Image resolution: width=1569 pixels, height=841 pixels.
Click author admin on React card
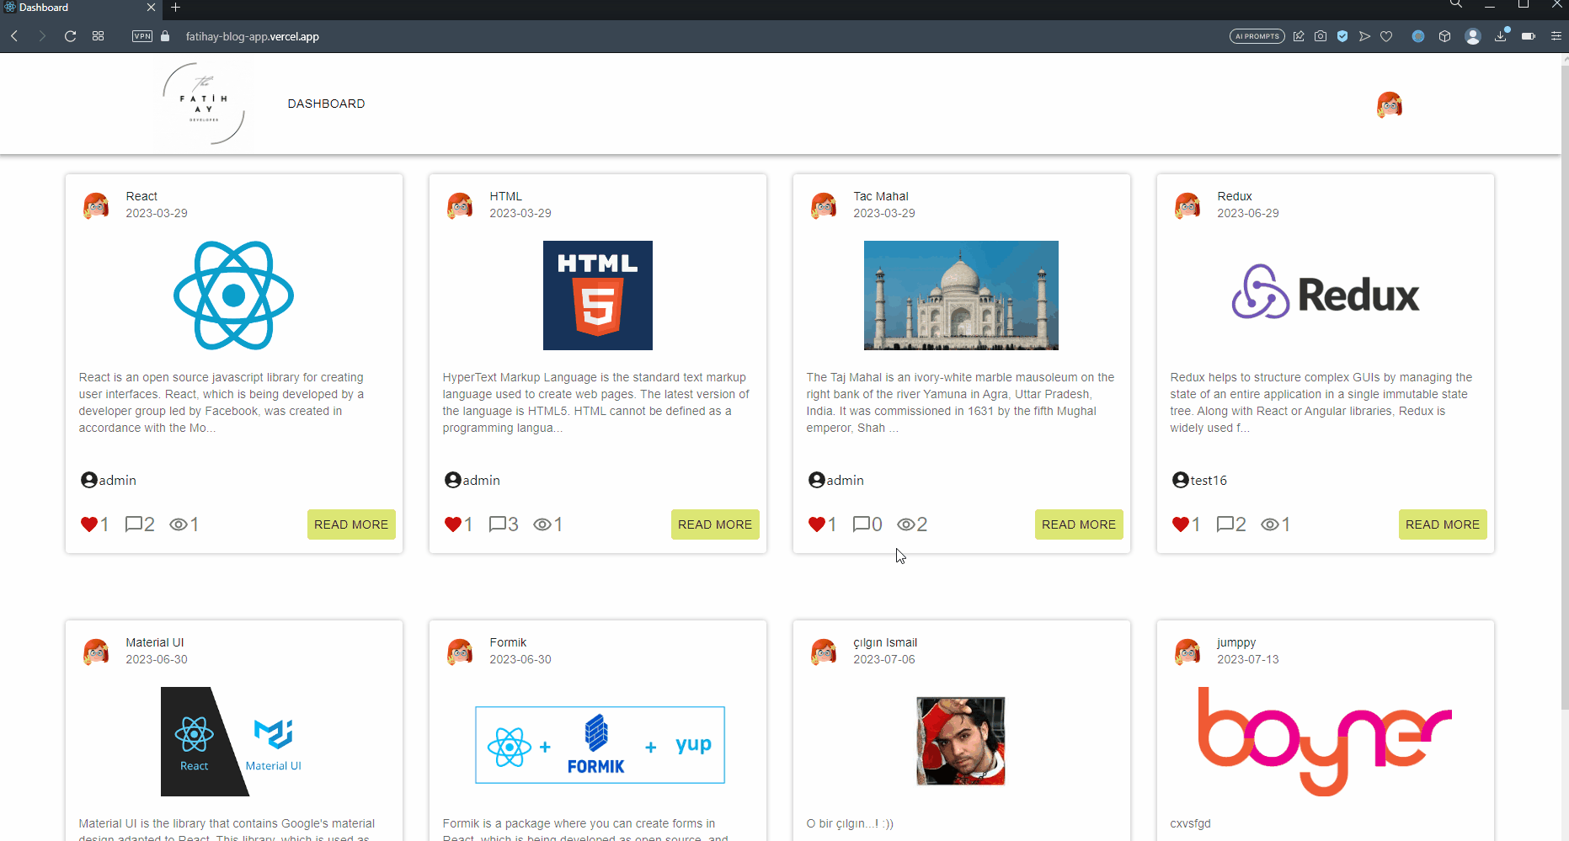(117, 480)
